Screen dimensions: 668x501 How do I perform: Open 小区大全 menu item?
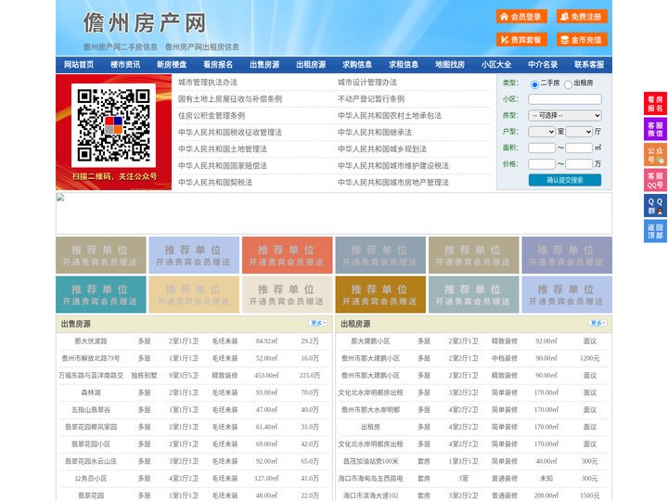point(496,65)
